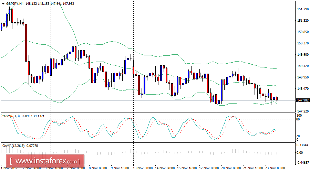The image size is (310, 172).
Task: Select the OsMA -0.44657 scale label
Action: pos(302,163)
